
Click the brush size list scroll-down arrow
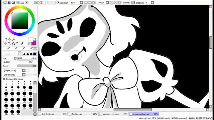(35, 114)
